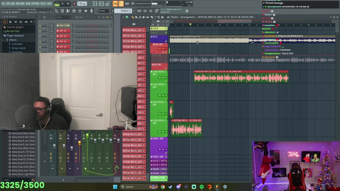Toggle PAT/SONG mode switch
This screenshot has height=191, width=340.
coord(57,4)
